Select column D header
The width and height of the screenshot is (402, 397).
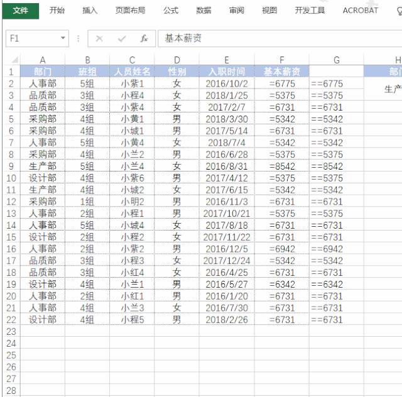[177, 60]
